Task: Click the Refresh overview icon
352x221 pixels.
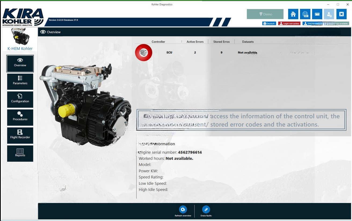Action: coord(183,209)
